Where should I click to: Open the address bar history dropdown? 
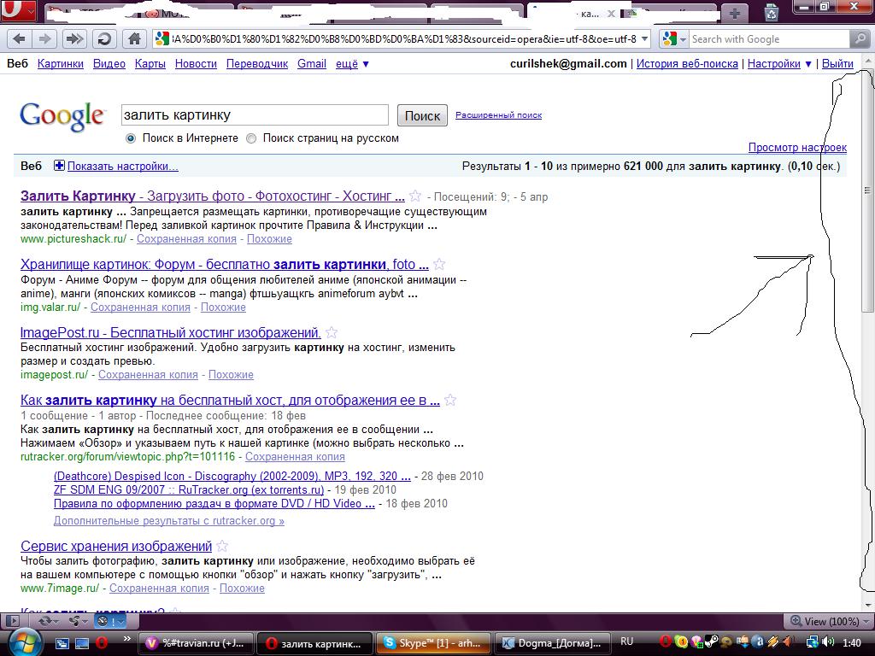644,39
